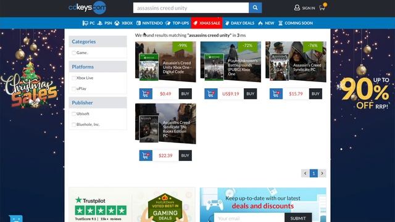Image resolution: width=395 pixels, height=222 pixels.
Task: Add Syndicate Rooks Edition $22.39 to cart
Action: 146,155
